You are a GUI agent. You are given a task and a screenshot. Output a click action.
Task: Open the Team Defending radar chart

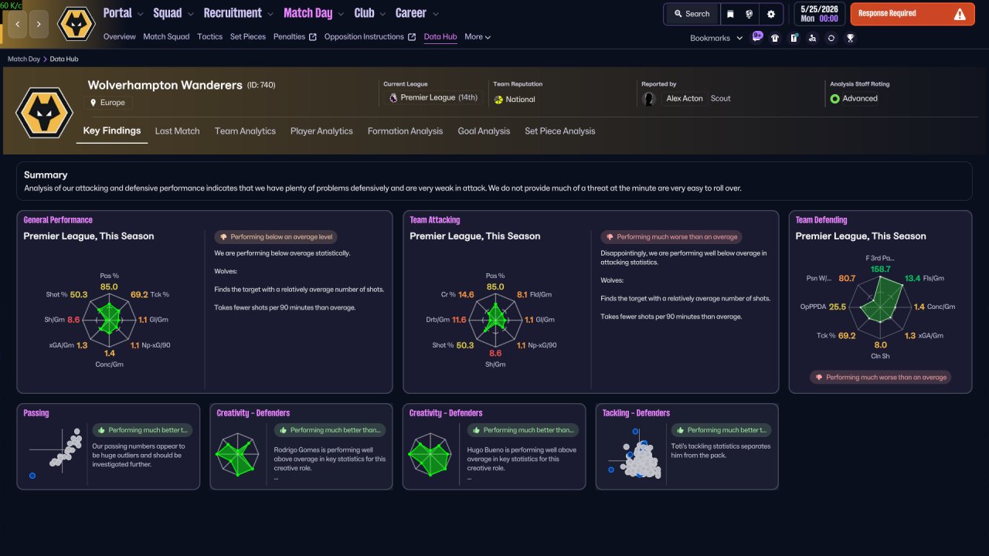(x=881, y=306)
